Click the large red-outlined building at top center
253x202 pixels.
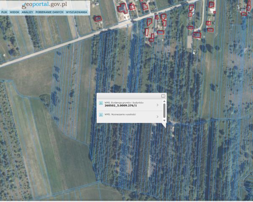coord(122,8)
